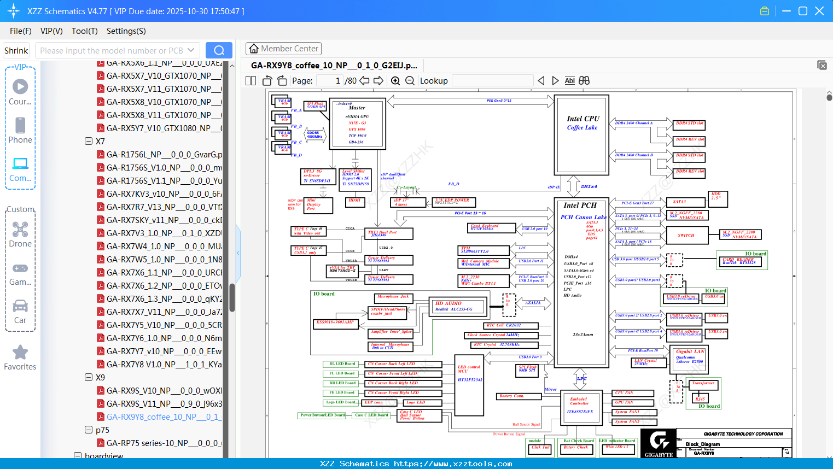Open the GA-RX7V3_1.0_NP schematic file
The width and height of the screenshot is (833, 469).
pos(164,233)
